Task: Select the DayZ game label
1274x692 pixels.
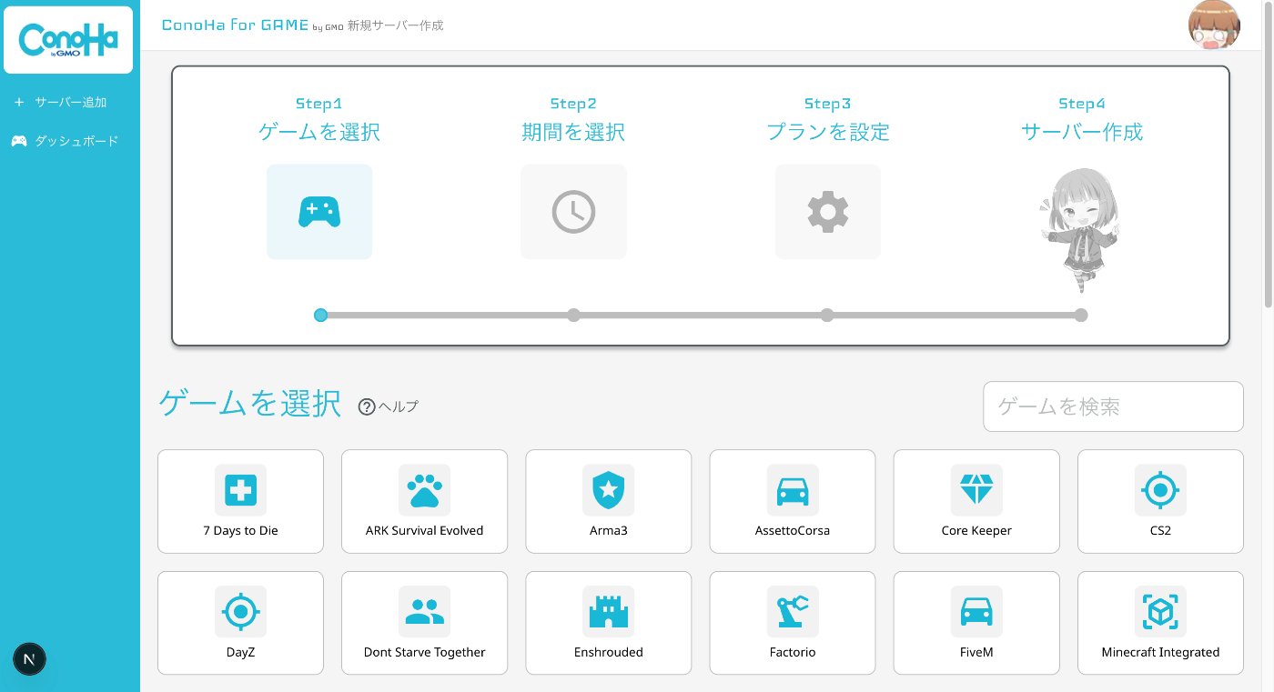Action: click(x=240, y=652)
